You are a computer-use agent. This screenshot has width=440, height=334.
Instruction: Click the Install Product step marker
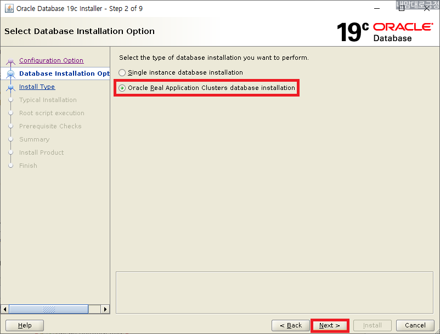point(10,152)
